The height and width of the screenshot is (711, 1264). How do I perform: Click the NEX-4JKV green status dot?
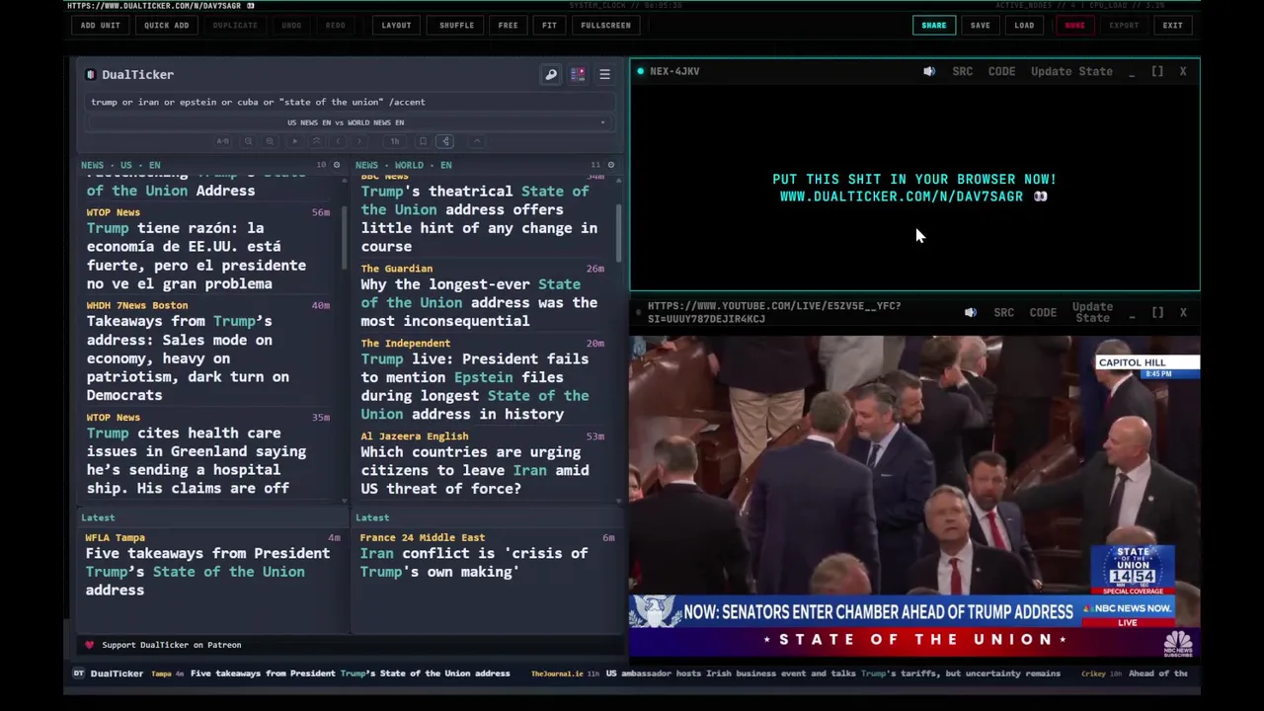coord(640,71)
